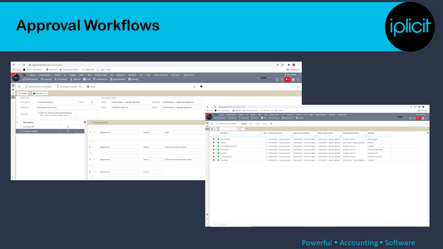Open column settings gear at right of grid header

428,133
